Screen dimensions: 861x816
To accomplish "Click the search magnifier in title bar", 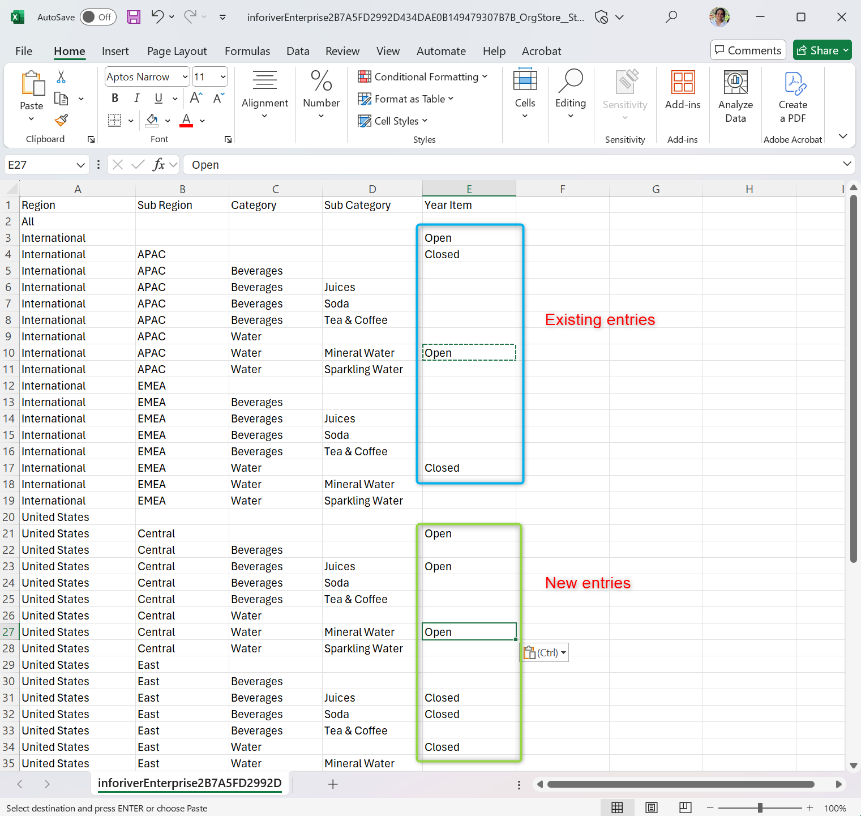I will coord(671,17).
